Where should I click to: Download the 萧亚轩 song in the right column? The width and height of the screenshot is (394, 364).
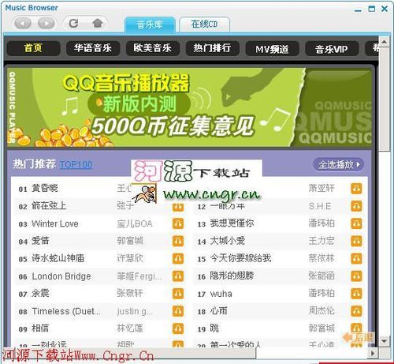(356, 189)
